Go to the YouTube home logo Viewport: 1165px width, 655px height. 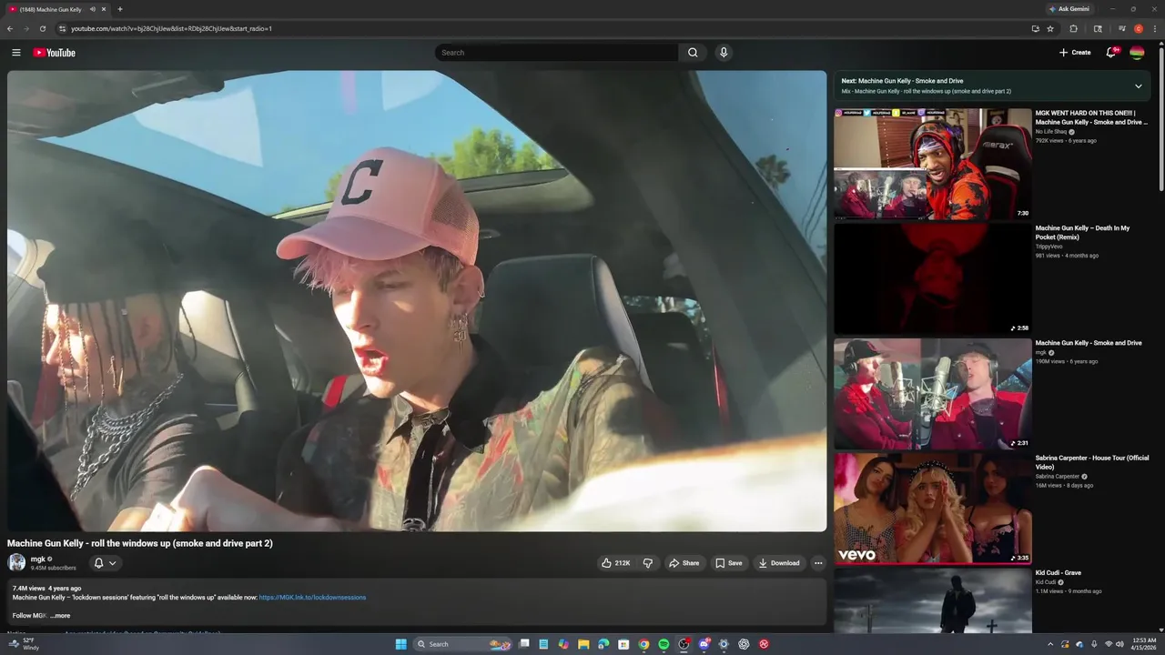[55, 53]
